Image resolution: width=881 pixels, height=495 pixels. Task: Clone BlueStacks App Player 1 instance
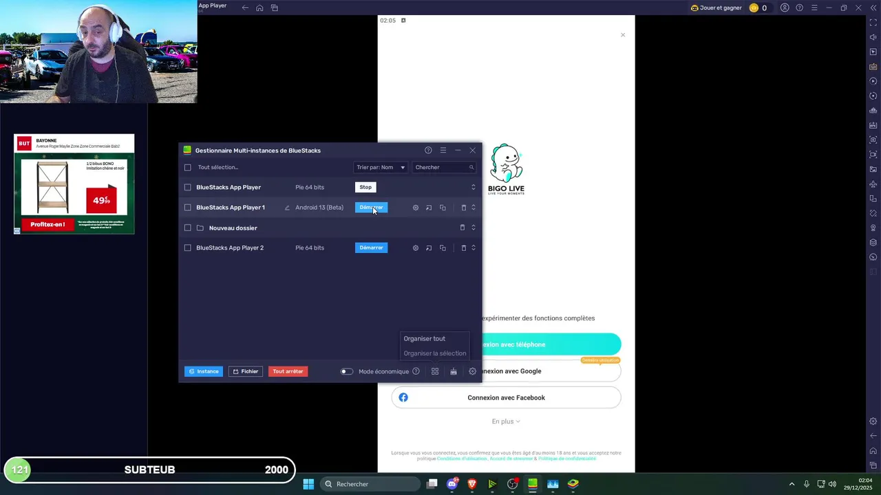point(443,208)
